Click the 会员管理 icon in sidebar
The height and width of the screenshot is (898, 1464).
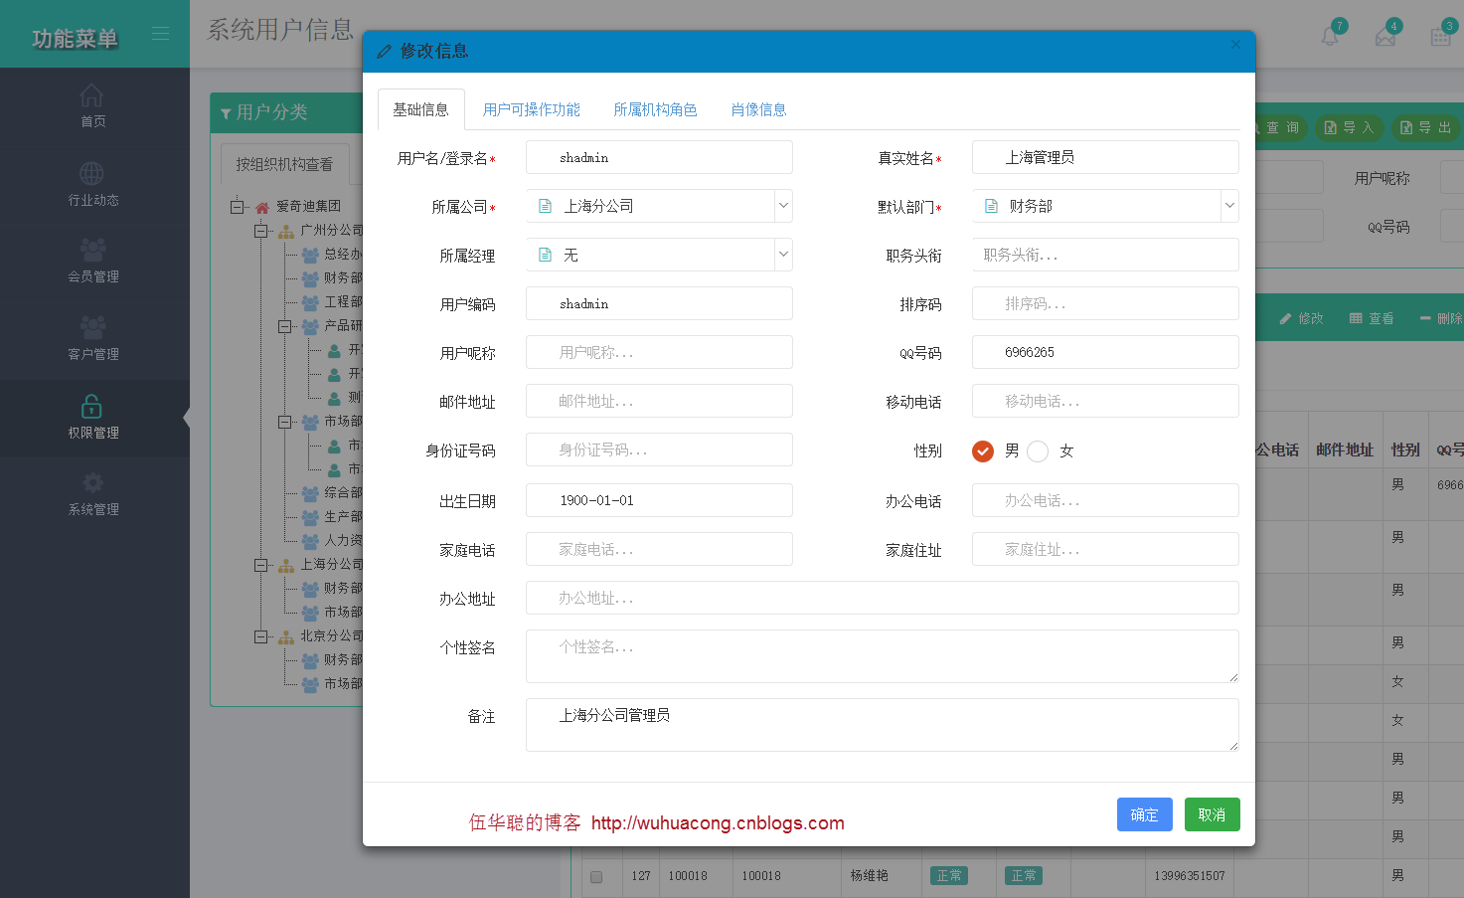point(92,249)
